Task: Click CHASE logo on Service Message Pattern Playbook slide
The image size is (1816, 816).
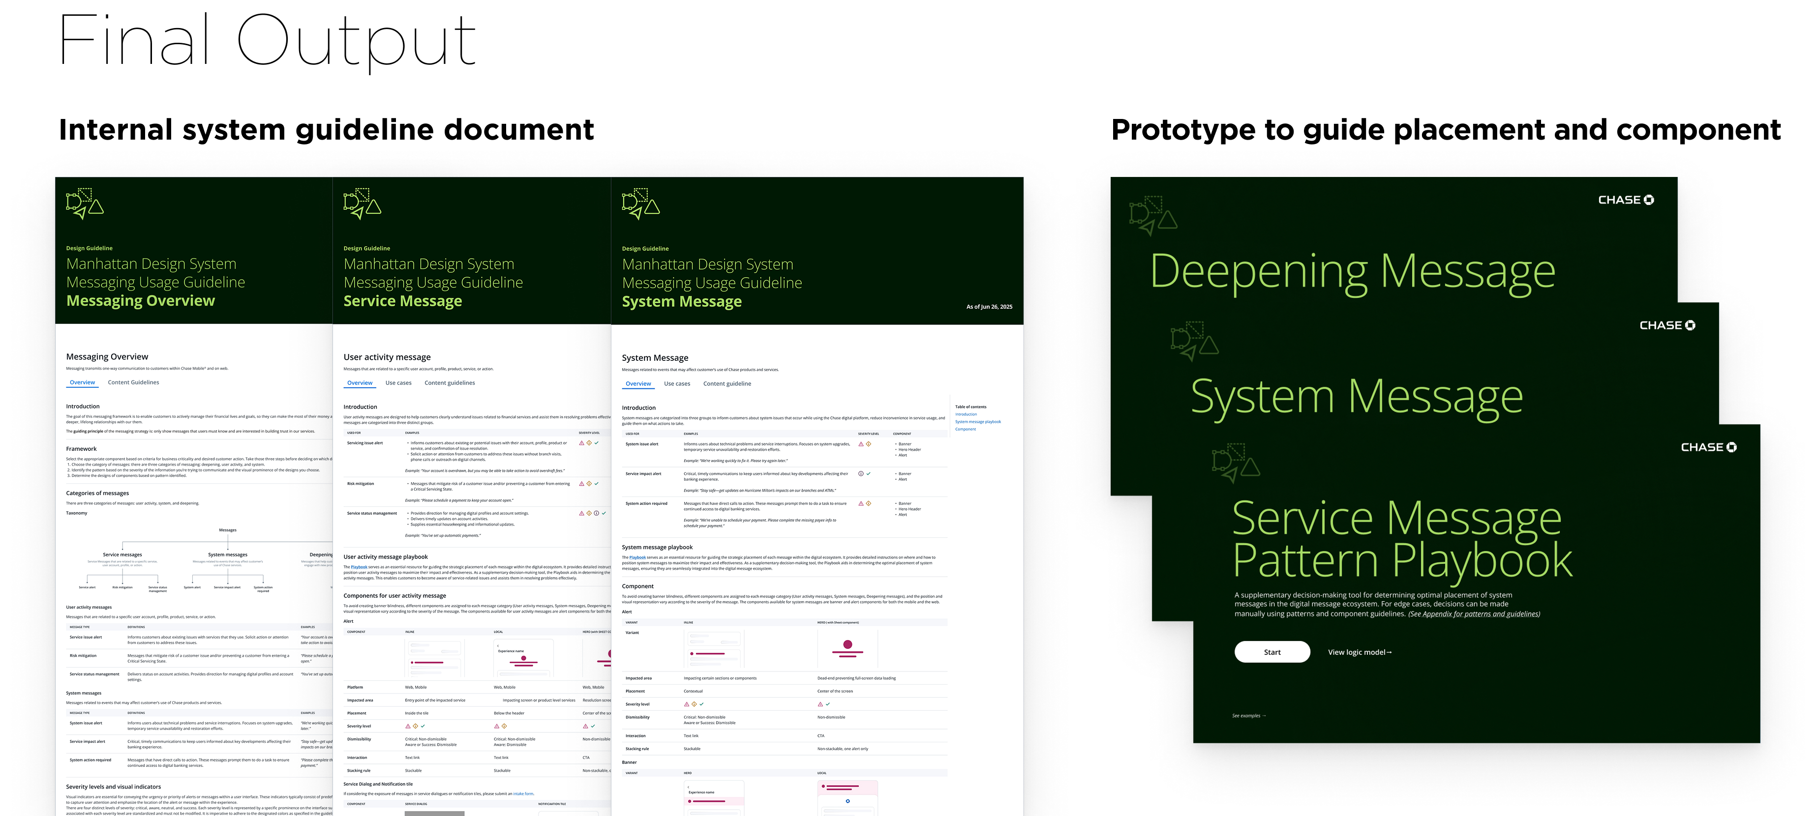Action: click(1709, 447)
